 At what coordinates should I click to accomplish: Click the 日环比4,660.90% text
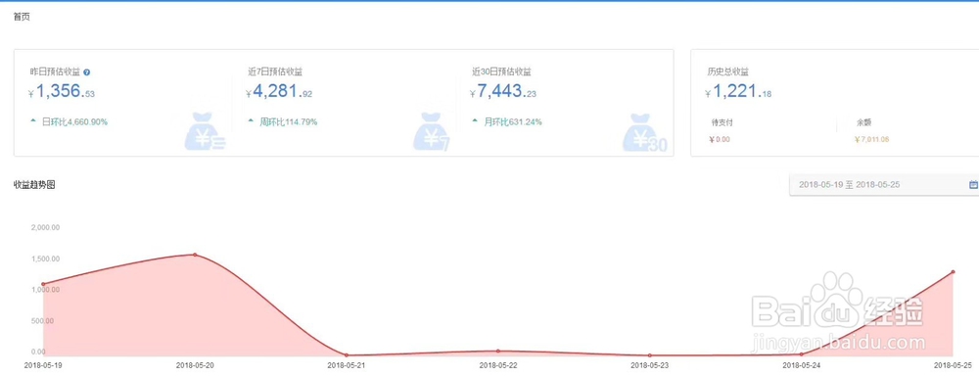point(74,121)
